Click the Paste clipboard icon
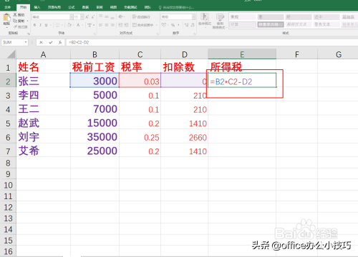This screenshot has height=257, width=358. click(x=6, y=18)
